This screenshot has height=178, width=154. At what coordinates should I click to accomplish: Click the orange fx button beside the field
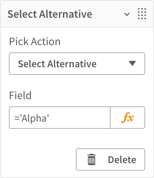tap(128, 118)
